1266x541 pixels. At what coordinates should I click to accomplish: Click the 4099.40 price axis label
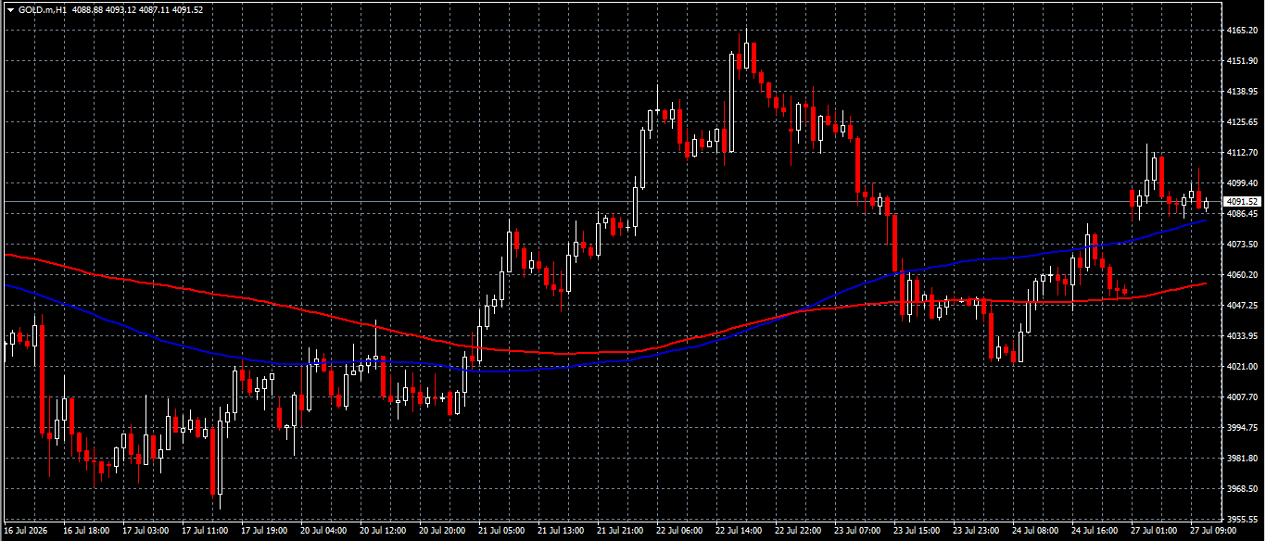[1240, 183]
